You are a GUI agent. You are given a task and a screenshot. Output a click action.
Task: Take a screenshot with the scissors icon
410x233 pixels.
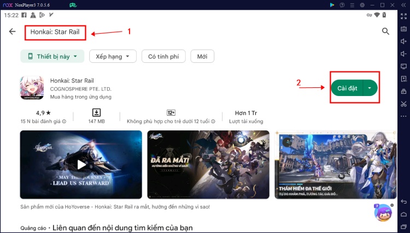[403, 104]
